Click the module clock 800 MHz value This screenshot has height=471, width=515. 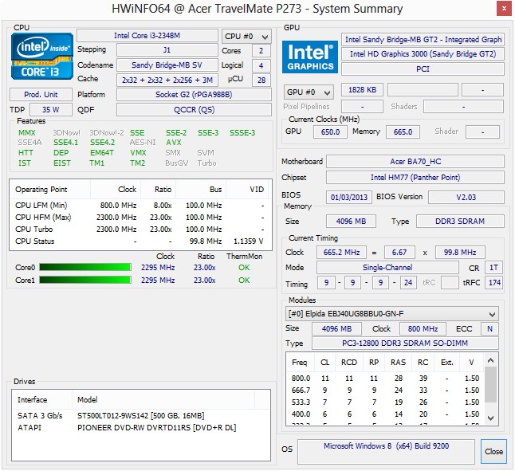point(423,328)
